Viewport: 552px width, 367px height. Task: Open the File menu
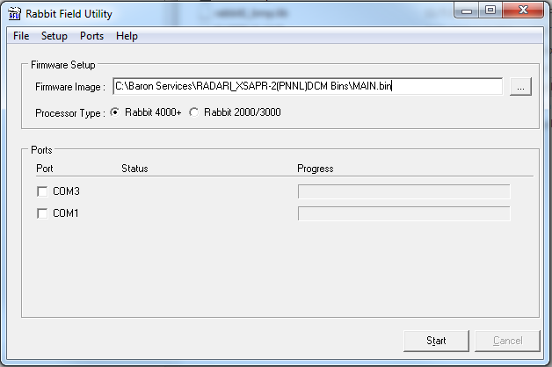click(x=21, y=36)
